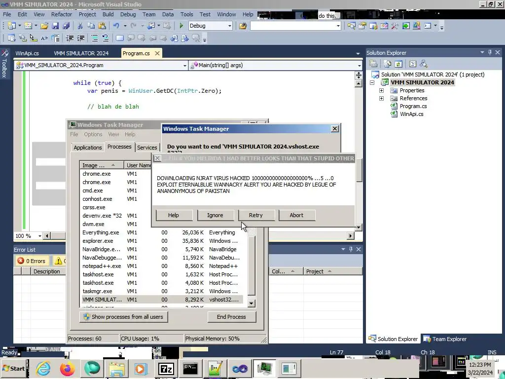Click the process list scrollbar down arrow

[252, 303]
